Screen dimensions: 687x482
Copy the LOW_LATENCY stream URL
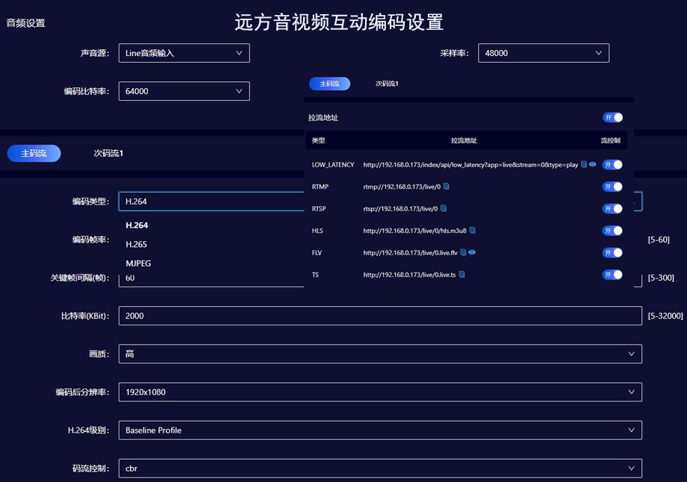584,164
